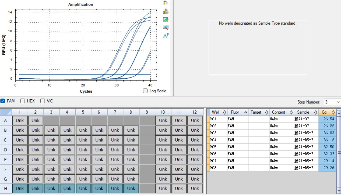Toggle well B3 in the plate
Viewport: 341px width, 195px height.
pos(52,130)
